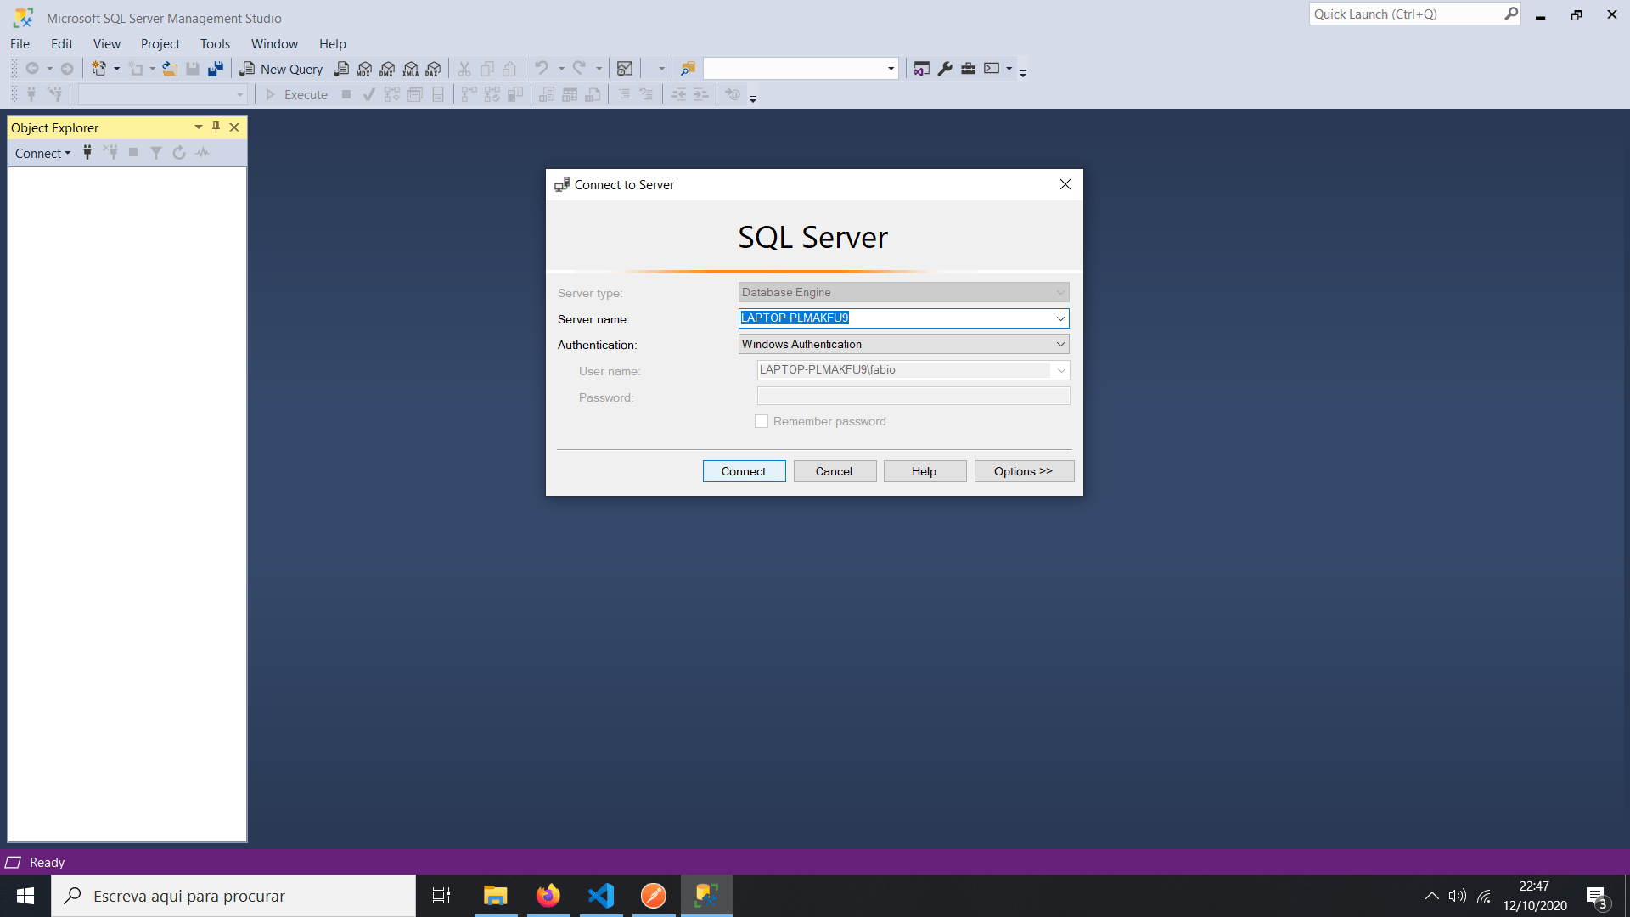Click the Options >> button
Image resolution: width=1630 pixels, height=917 pixels.
click(x=1023, y=471)
